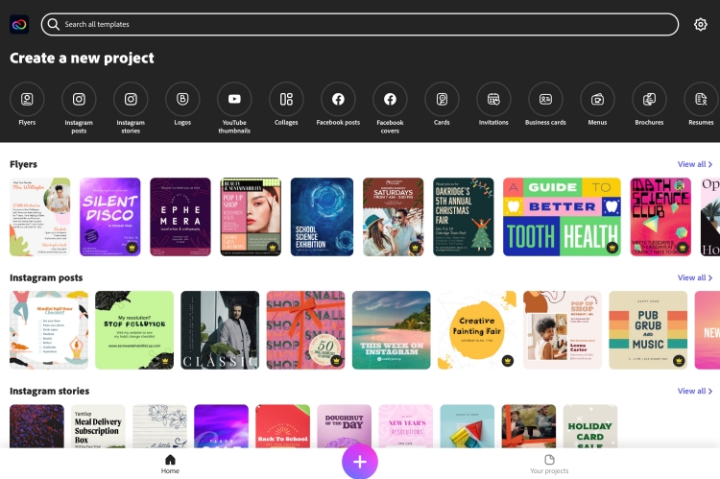
Task: Select the Menus project icon
Action: [597, 99]
